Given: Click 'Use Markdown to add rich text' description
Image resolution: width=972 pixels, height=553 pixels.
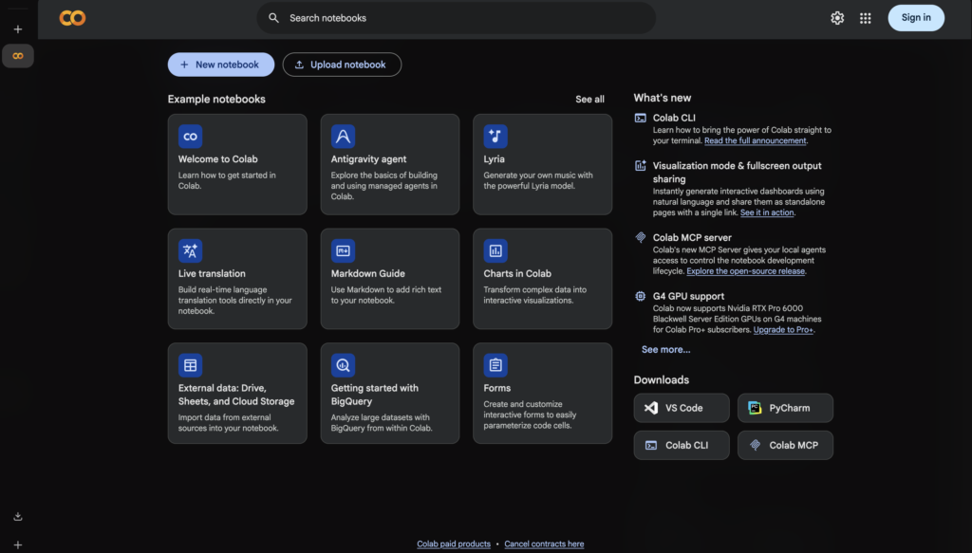Looking at the screenshot, I should 386,295.
